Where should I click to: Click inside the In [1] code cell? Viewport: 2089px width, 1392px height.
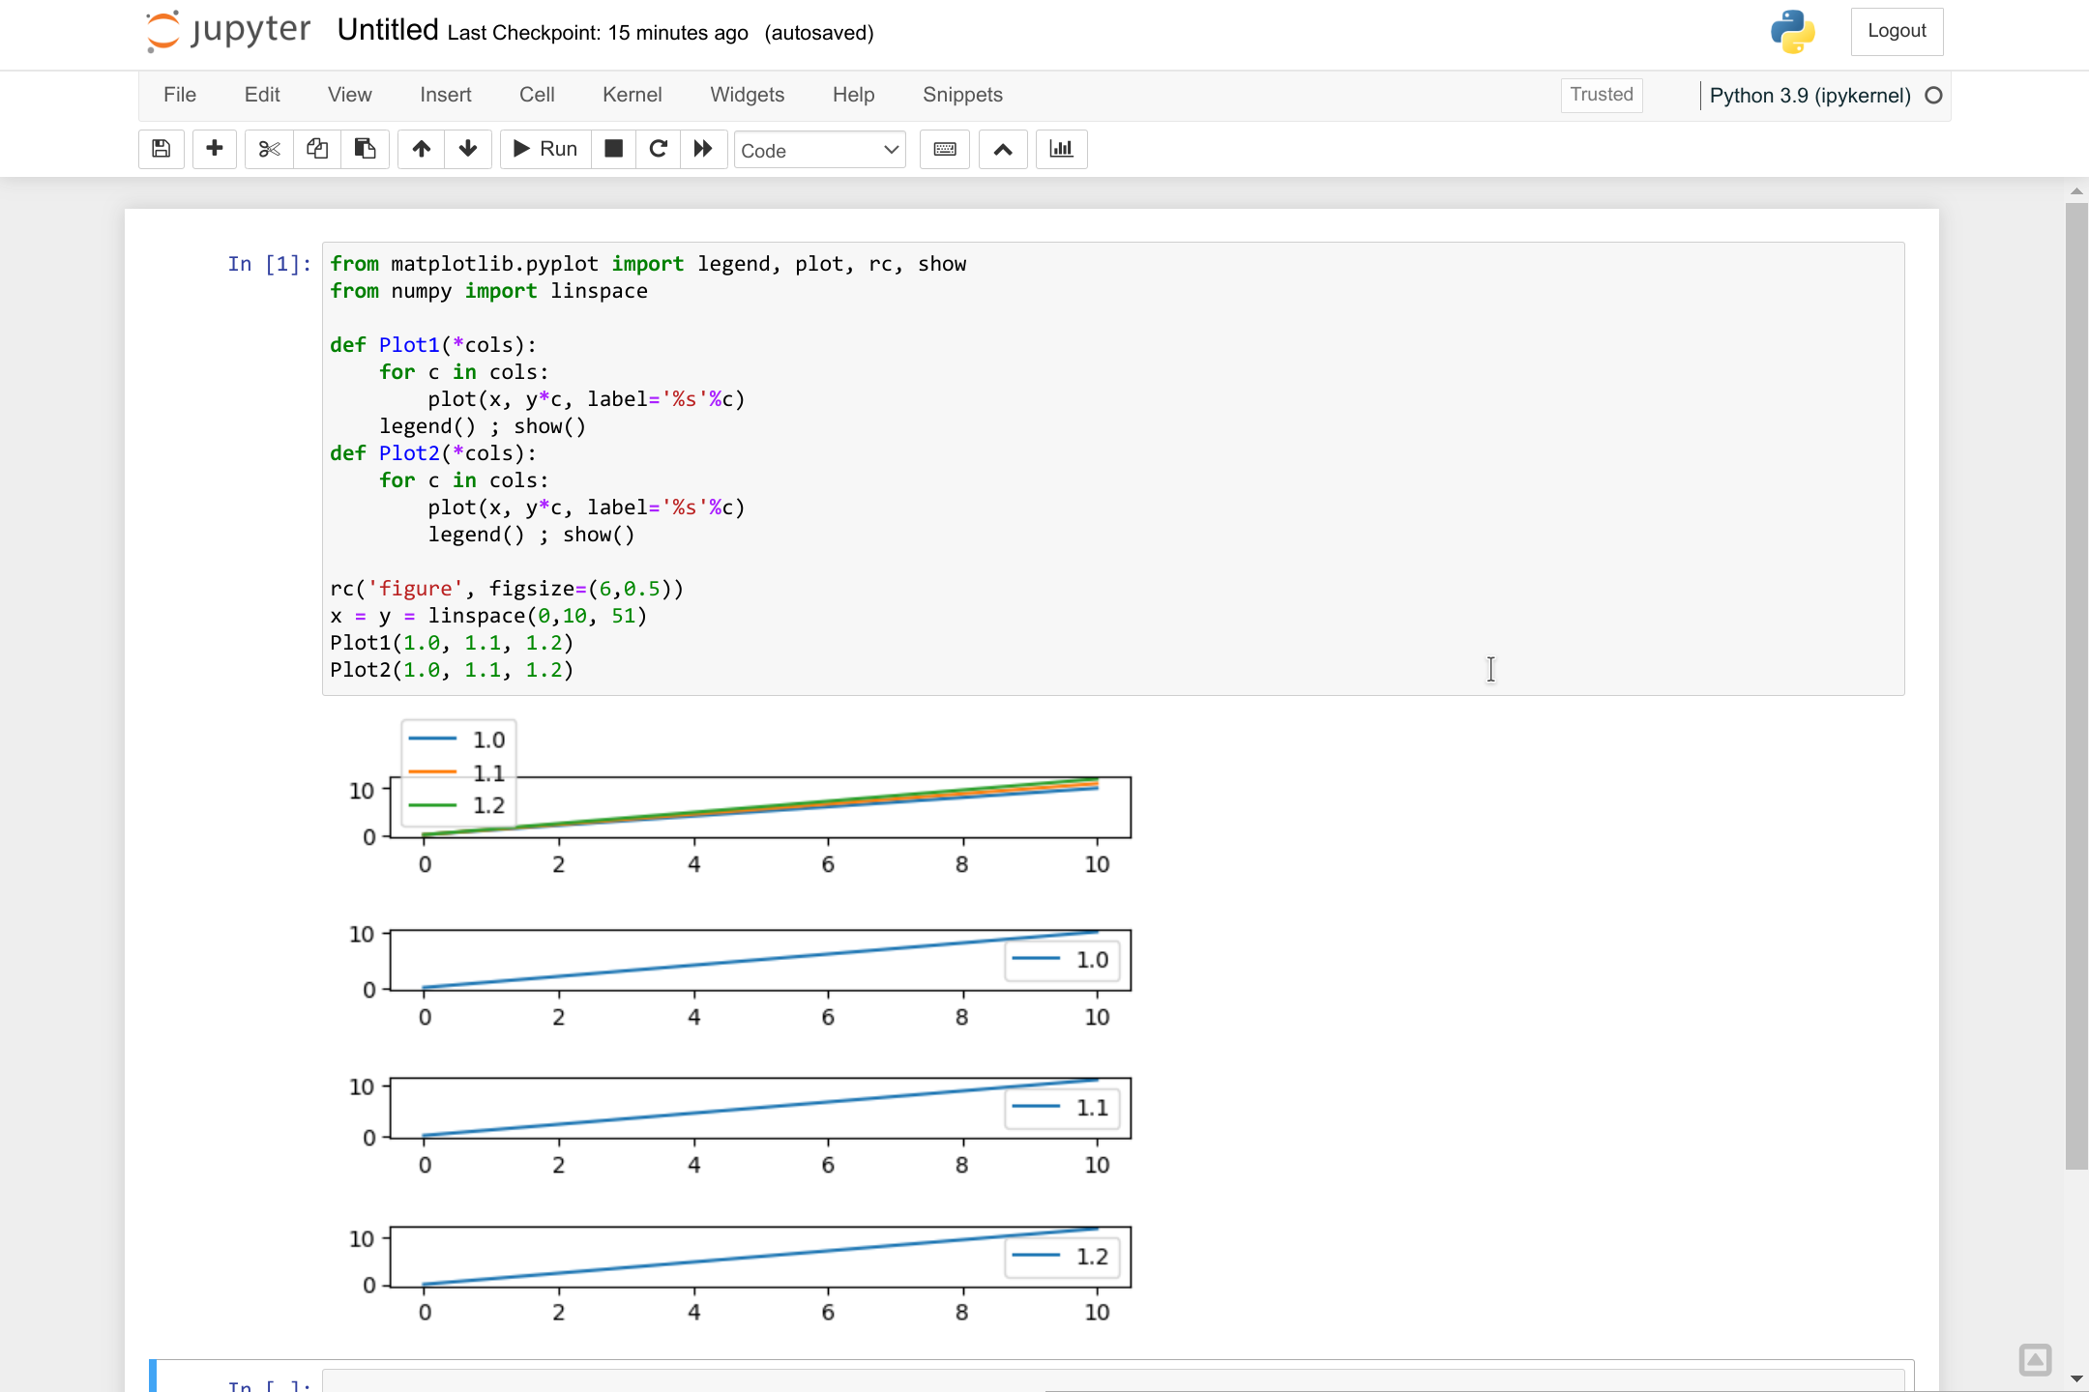coord(1113,469)
